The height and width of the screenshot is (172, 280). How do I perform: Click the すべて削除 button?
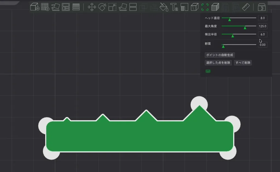coord(243,63)
